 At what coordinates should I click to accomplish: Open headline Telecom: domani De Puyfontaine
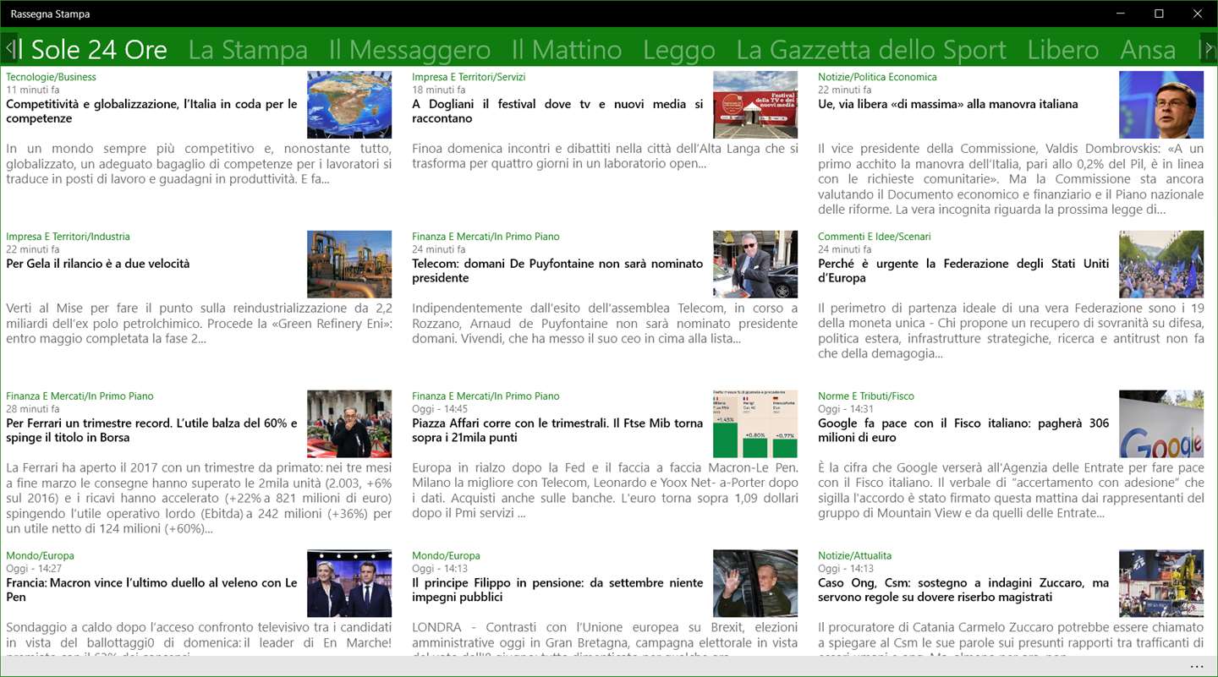tap(557, 271)
